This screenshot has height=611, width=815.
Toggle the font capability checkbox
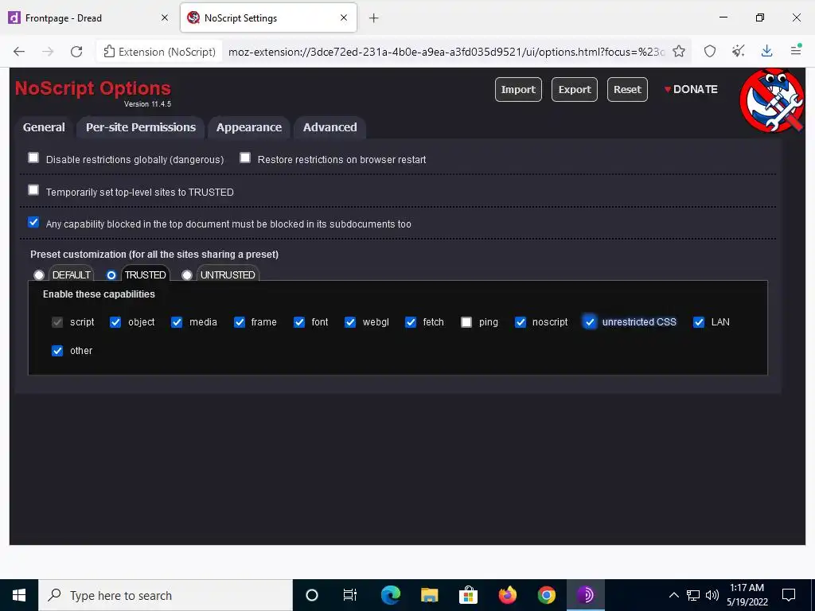[299, 323]
